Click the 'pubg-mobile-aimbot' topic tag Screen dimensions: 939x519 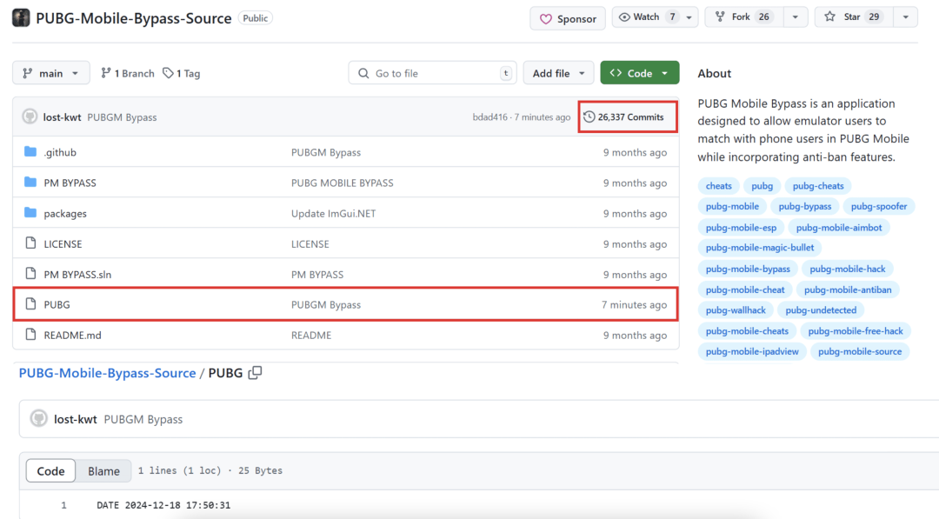[x=839, y=228]
